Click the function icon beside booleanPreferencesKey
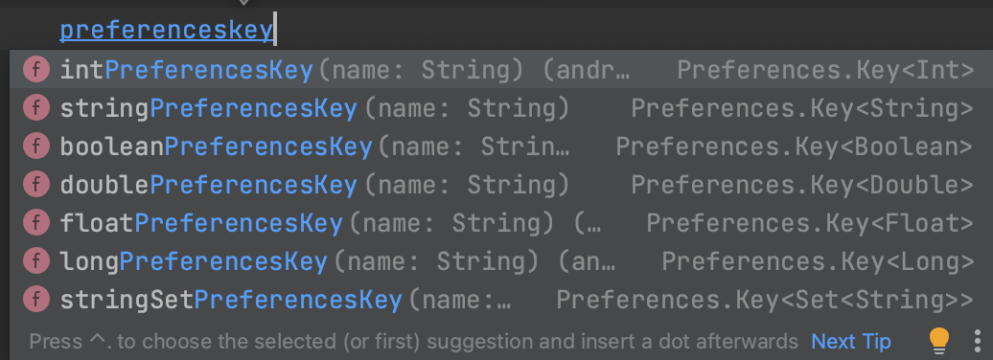Screen dimensions: 993x360 click(x=36, y=146)
